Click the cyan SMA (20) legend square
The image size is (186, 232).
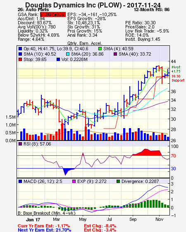point(68,54)
